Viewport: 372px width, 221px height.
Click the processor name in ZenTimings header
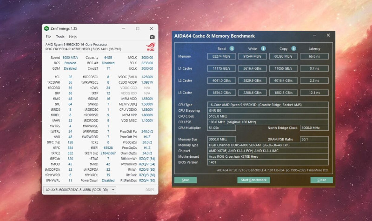pos(76,44)
